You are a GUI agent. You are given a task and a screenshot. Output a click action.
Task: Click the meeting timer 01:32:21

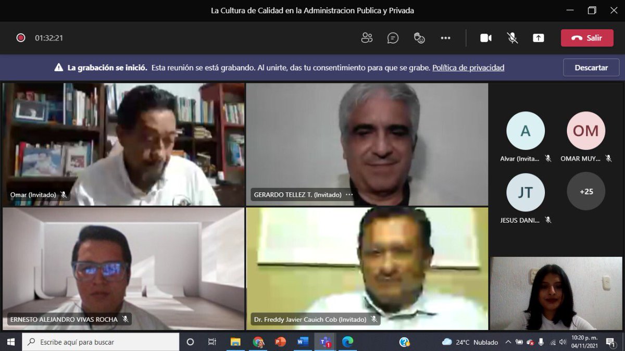coord(49,38)
